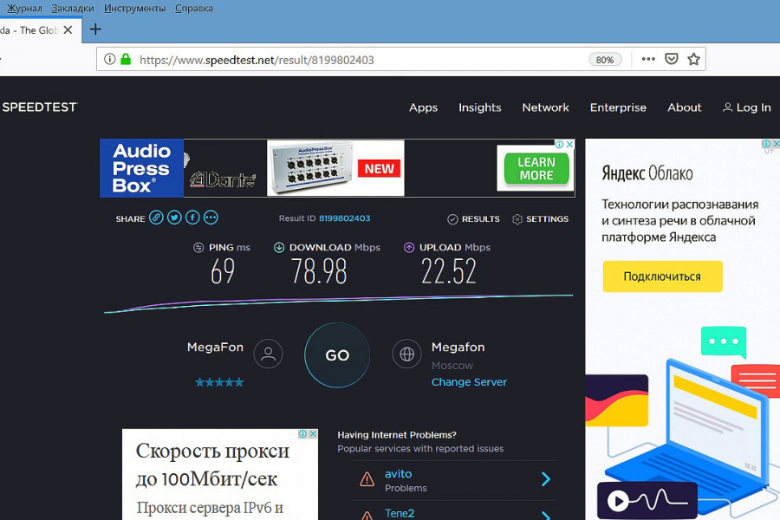Click LEARN MORE button in banner ad
Screen dimensions: 780x520
tap(536, 169)
